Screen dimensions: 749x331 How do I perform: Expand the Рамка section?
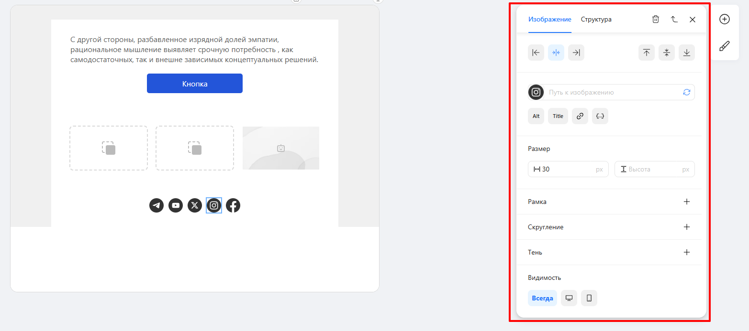tap(687, 202)
